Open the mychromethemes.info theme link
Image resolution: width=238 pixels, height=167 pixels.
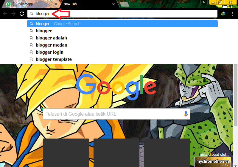tap(212, 162)
